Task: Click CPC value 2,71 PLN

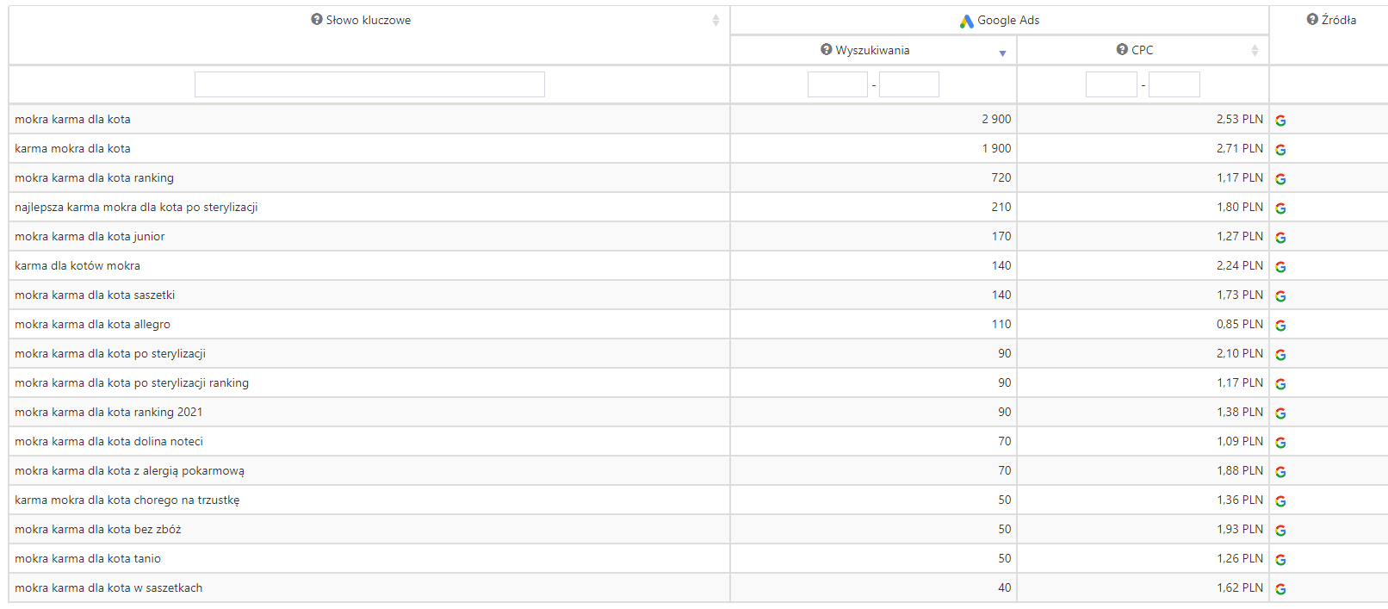Action: point(1240,148)
